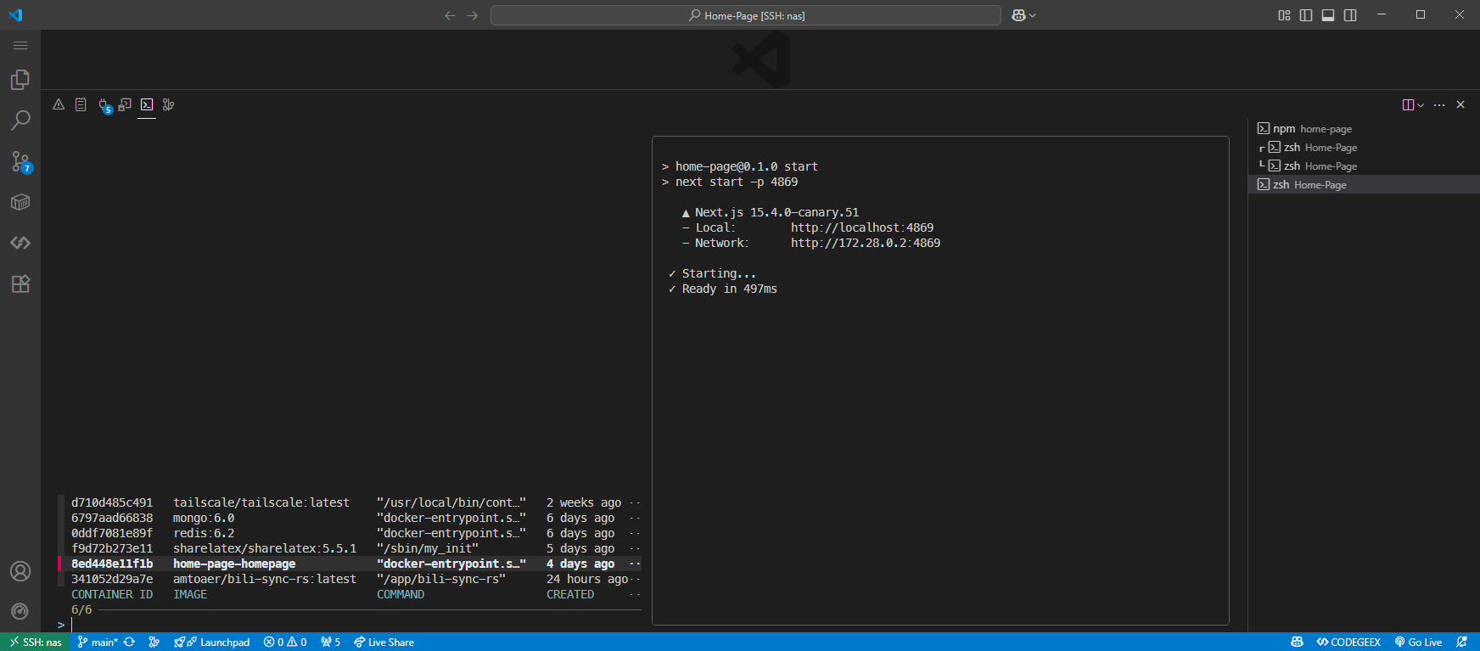
Task: Select the mongo:6.0 container row
Action: click(x=350, y=518)
